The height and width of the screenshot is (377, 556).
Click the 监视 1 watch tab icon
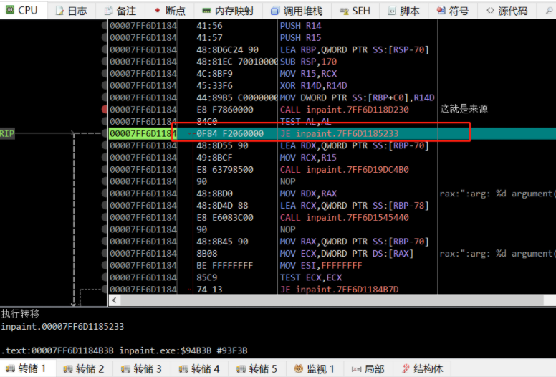point(299,369)
